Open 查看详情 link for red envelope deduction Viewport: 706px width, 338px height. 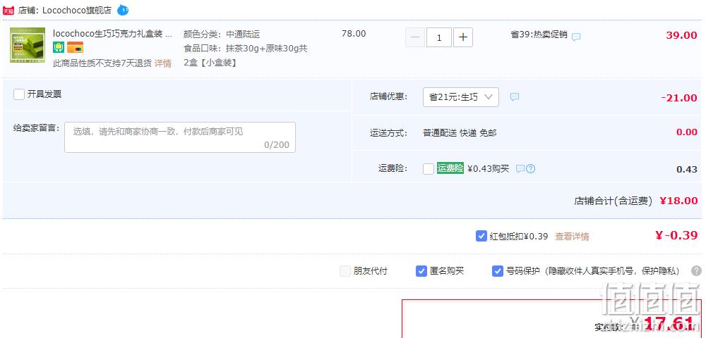pos(572,237)
